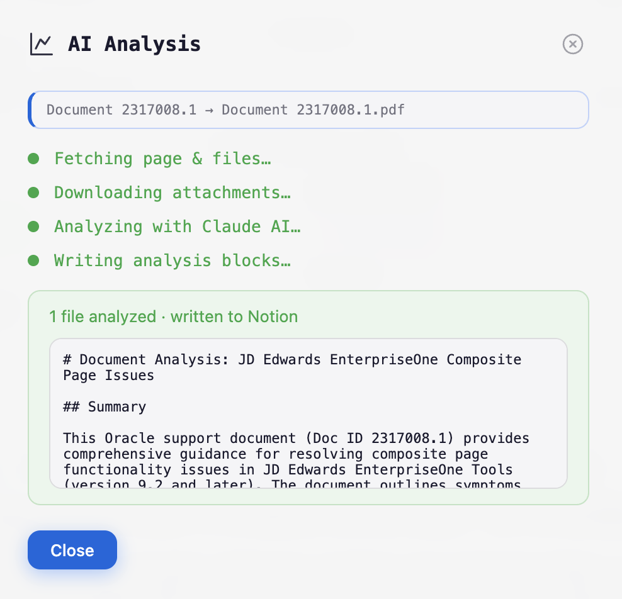Click the line-graph glyph in the dialog header

click(42, 44)
